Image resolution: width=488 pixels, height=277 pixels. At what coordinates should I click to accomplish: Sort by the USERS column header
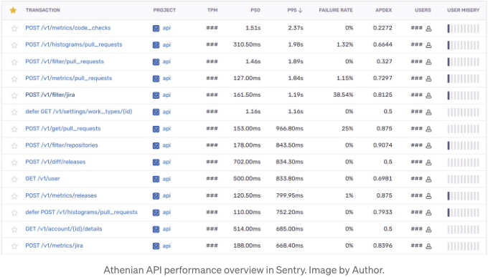(x=423, y=10)
